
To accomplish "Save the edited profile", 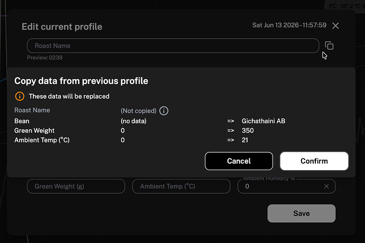I will [302, 213].
